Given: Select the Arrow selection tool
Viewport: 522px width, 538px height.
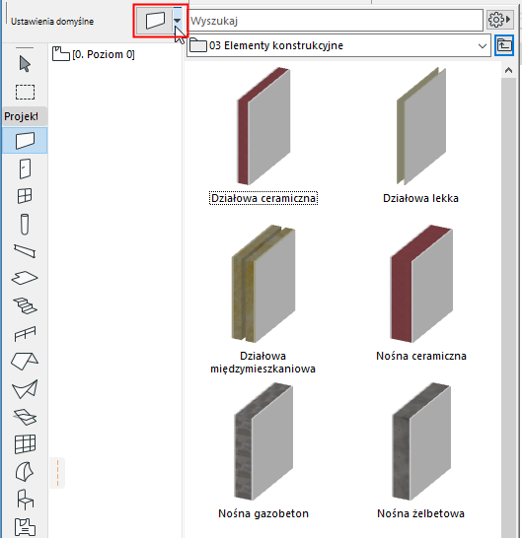Looking at the screenshot, I should [25, 64].
